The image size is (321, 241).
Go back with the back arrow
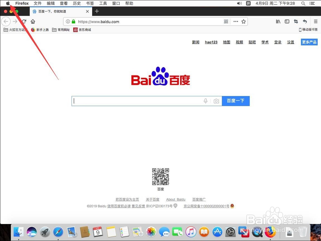click(x=6, y=21)
